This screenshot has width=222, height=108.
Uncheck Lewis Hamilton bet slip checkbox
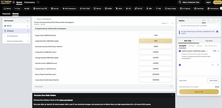pyautogui.click(x=180, y=51)
